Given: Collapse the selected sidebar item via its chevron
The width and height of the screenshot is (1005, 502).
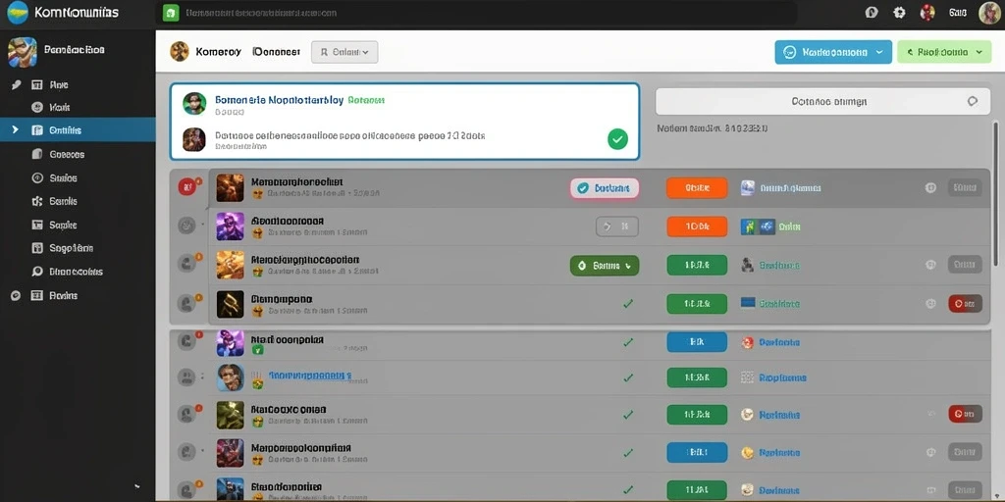Looking at the screenshot, I should coord(16,130).
